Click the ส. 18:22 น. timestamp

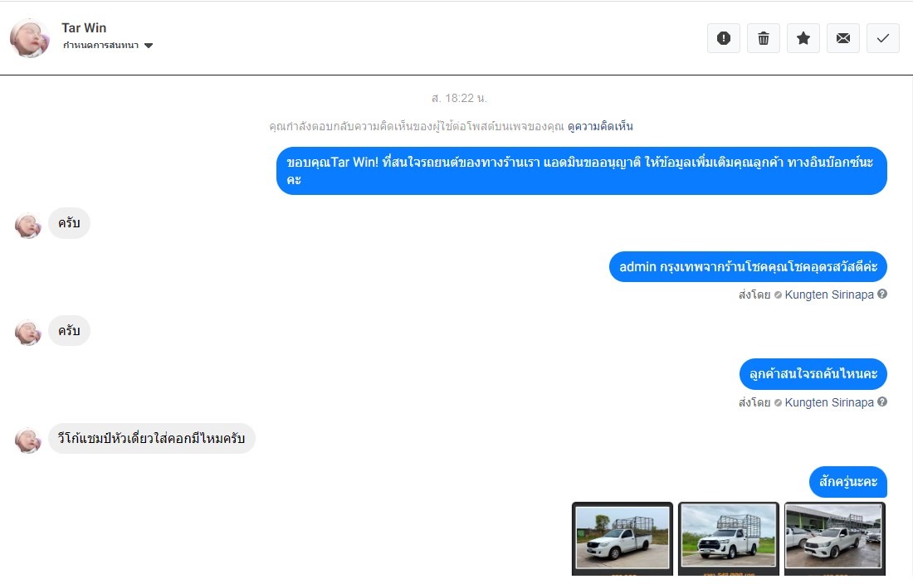click(459, 99)
